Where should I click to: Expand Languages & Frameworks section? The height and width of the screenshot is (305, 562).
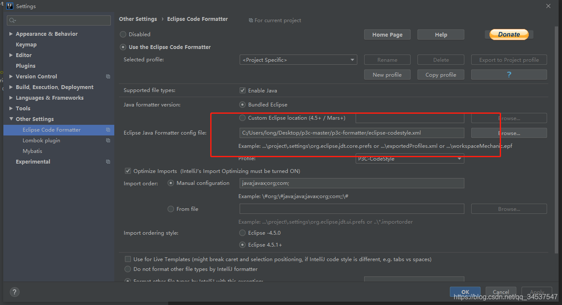point(11,98)
